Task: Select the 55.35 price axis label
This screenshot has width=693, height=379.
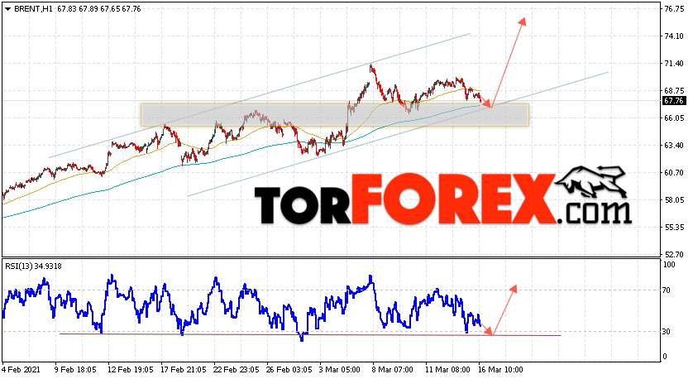Action: point(674,228)
